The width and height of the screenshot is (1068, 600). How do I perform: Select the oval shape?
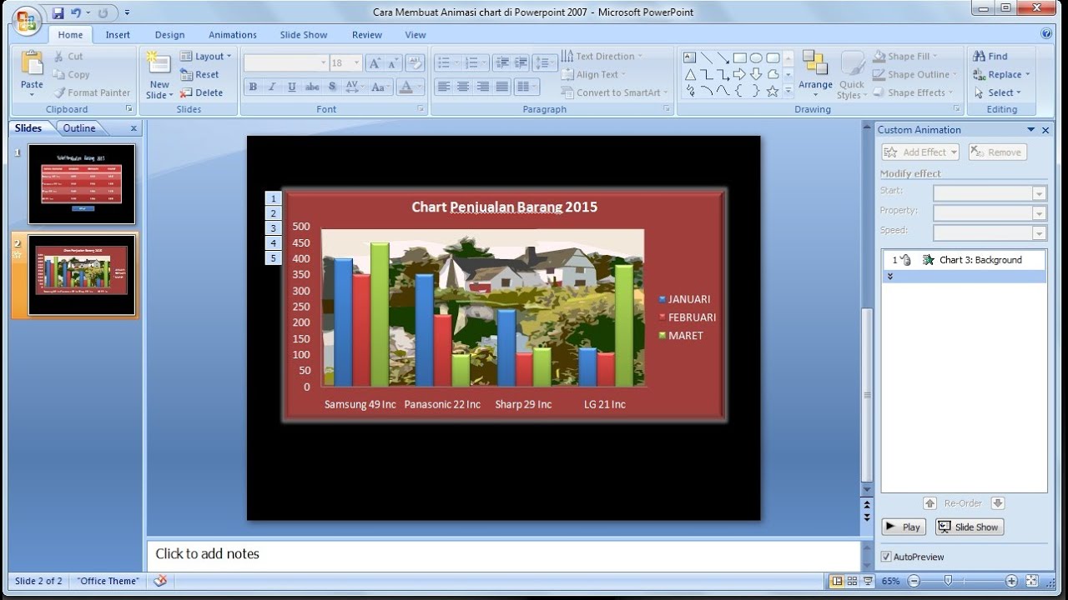[756, 57]
